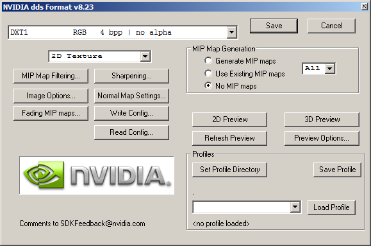Click the Write Config button
Screen dimensions: 371x246
[131, 113]
